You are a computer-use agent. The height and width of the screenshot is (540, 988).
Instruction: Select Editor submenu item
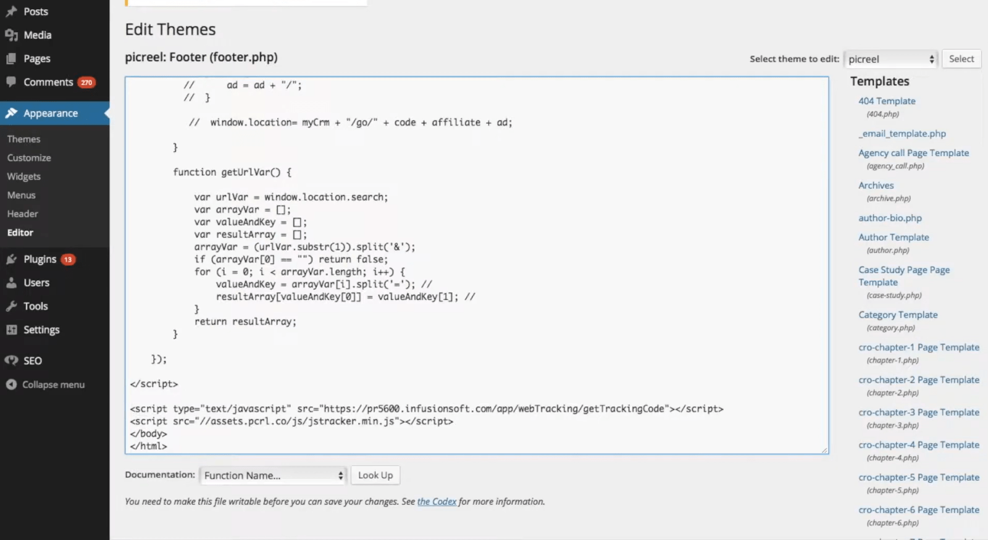click(20, 232)
